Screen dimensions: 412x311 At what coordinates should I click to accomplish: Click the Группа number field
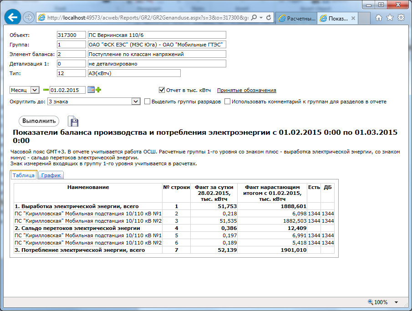(71, 45)
